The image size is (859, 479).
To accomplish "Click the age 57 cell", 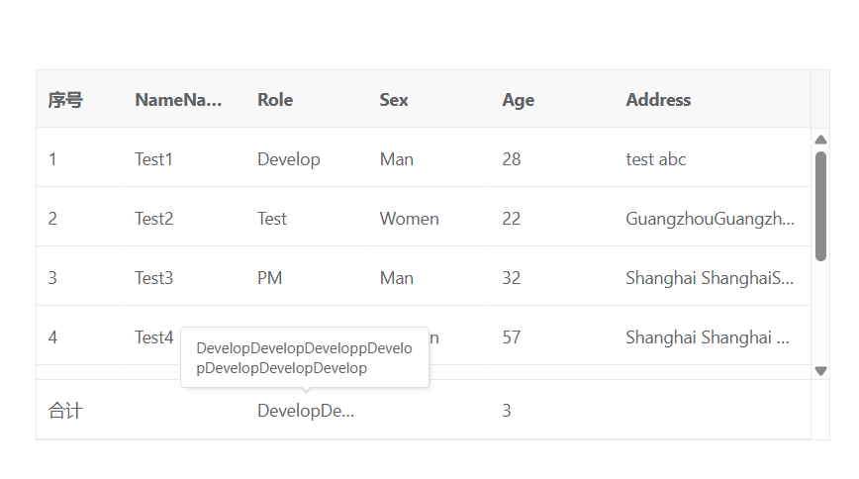I will [511, 337].
